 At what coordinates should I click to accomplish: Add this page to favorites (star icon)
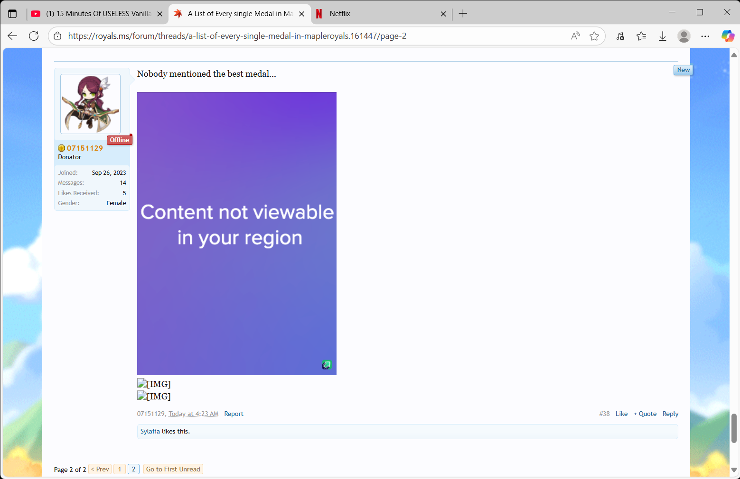pos(594,36)
